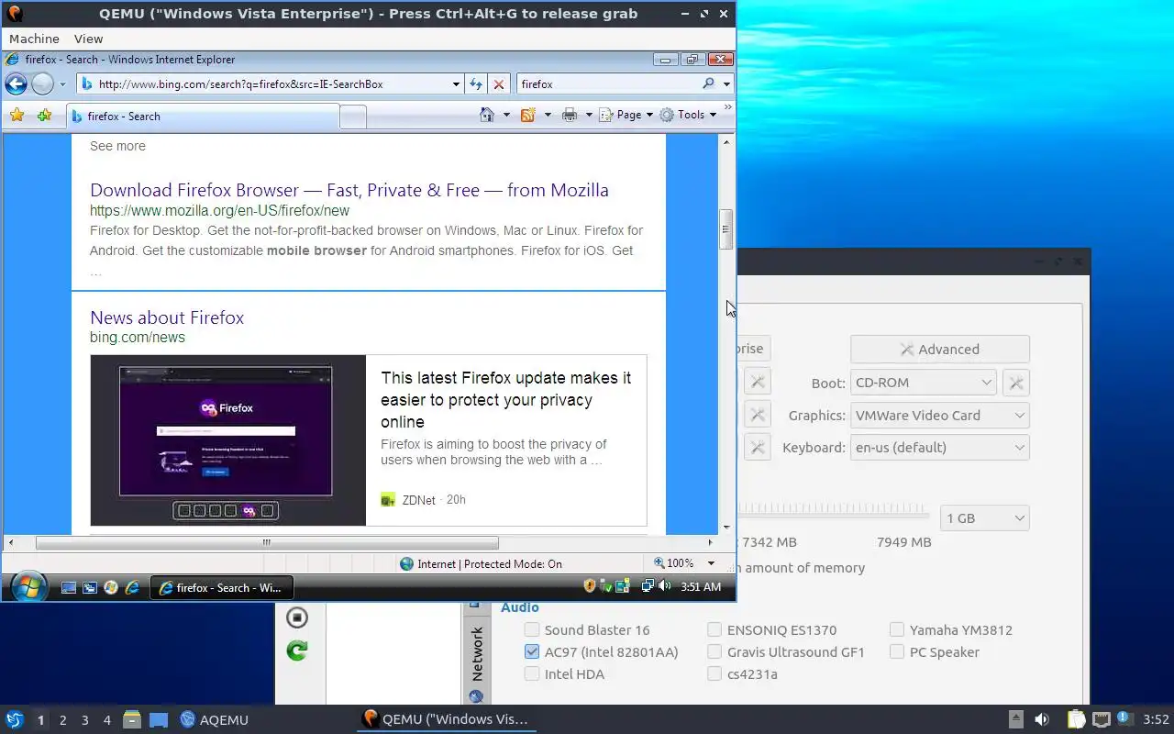Open Download Firefox Browser Mozilla search result
The image size is (1174, 734).
(x=349, y=190)
